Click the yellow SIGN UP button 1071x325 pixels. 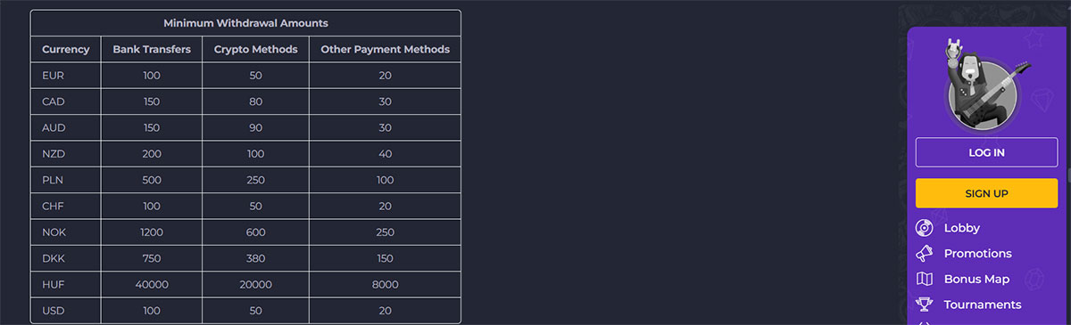[986, 193]
